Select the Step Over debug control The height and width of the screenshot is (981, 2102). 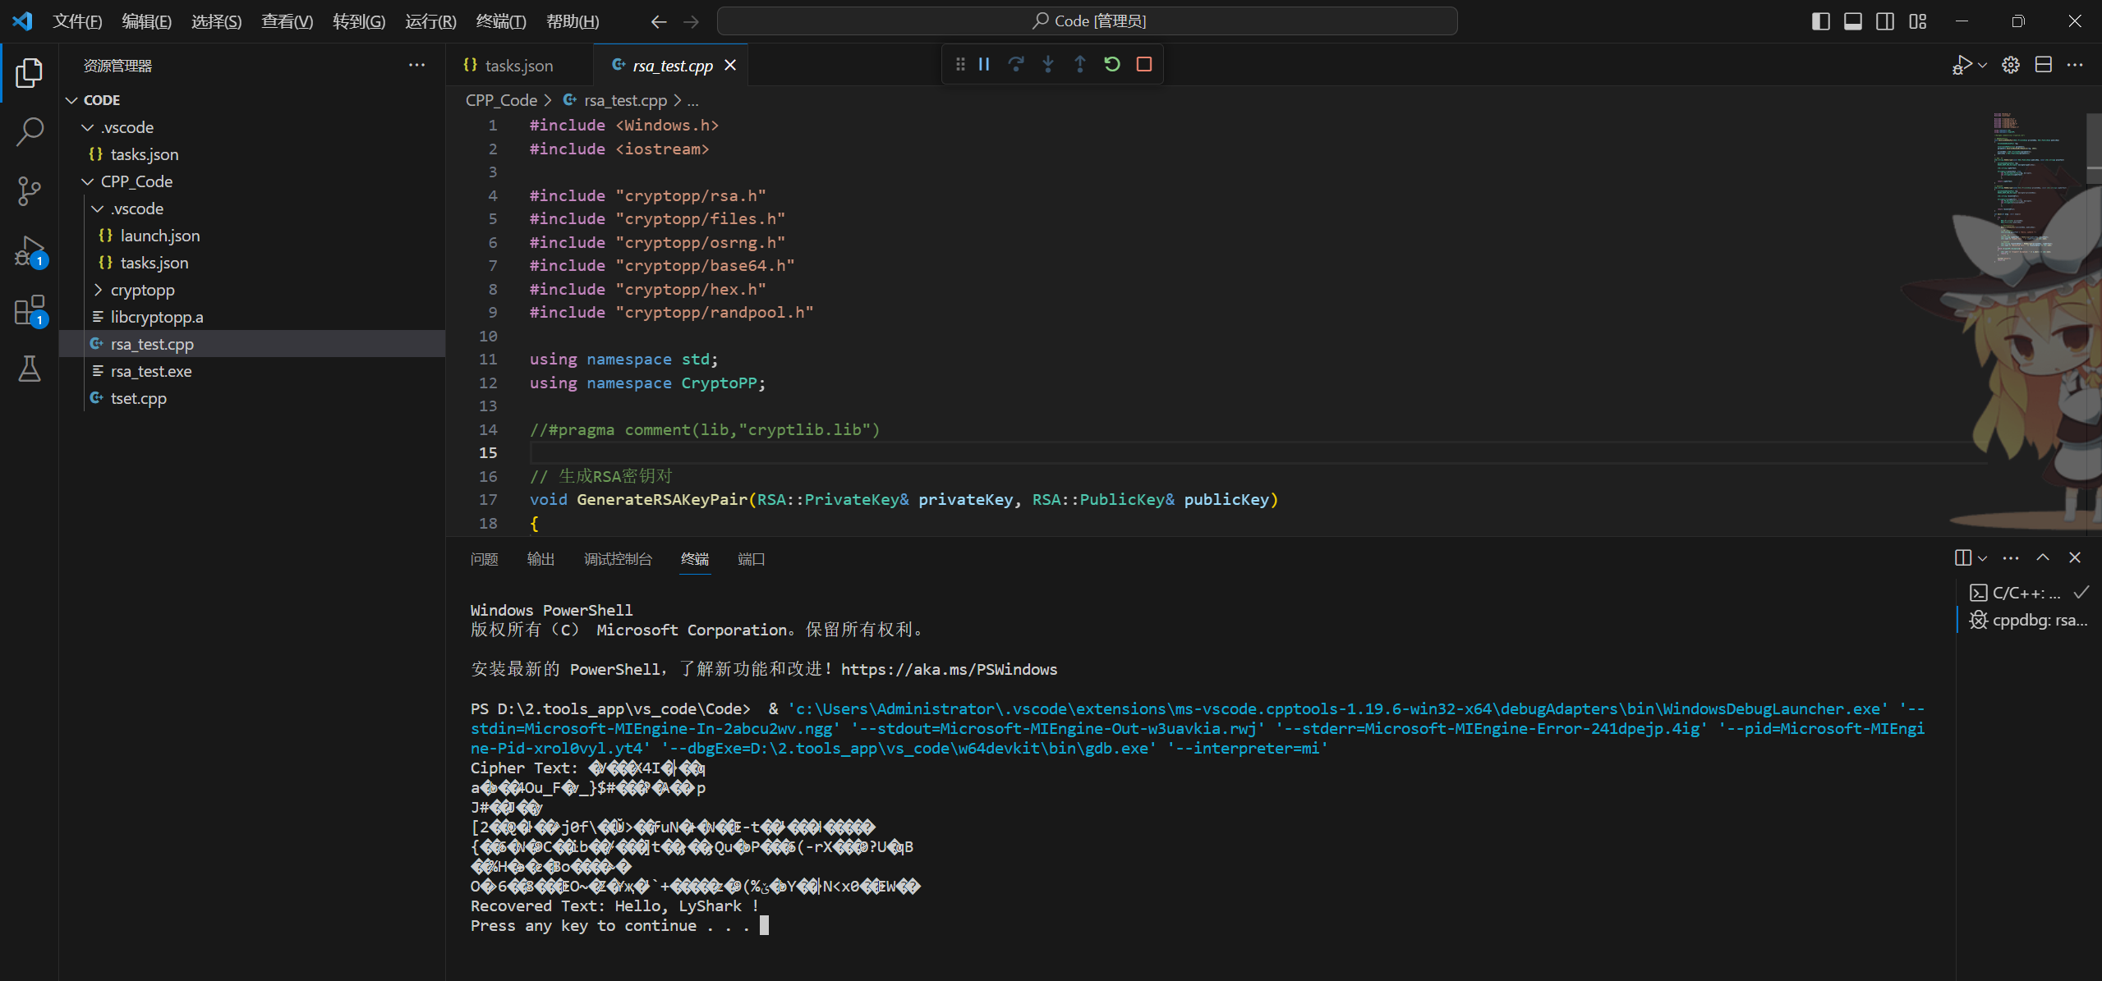pos(1017,64)
